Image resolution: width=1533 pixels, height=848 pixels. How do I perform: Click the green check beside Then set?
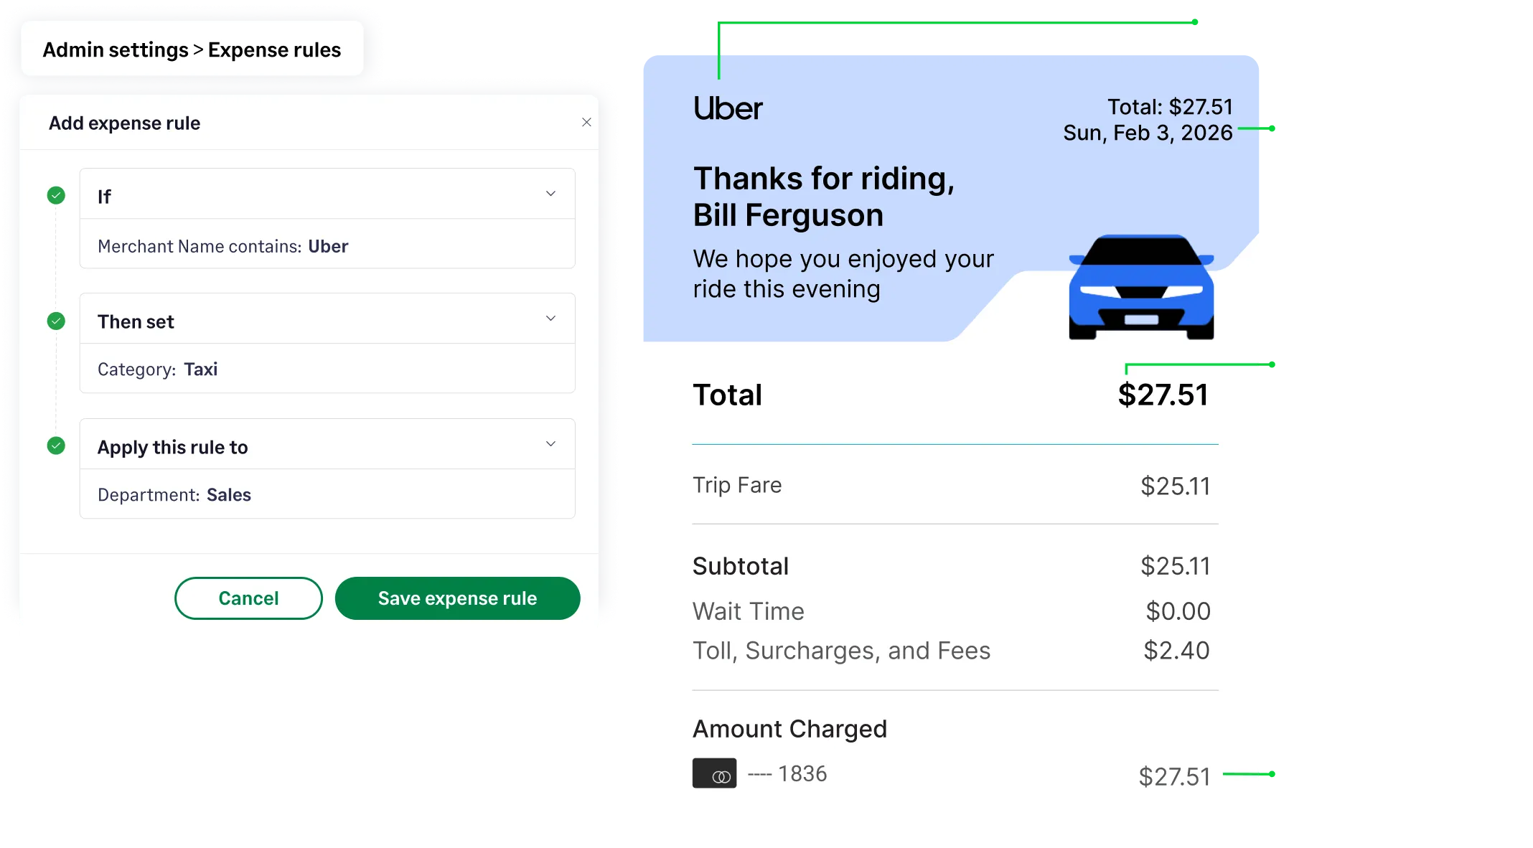click(x=56, y=321)
